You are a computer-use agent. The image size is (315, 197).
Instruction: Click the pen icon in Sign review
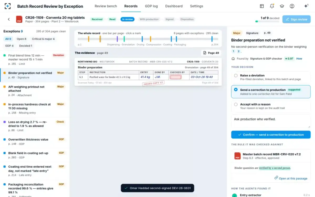287,19
